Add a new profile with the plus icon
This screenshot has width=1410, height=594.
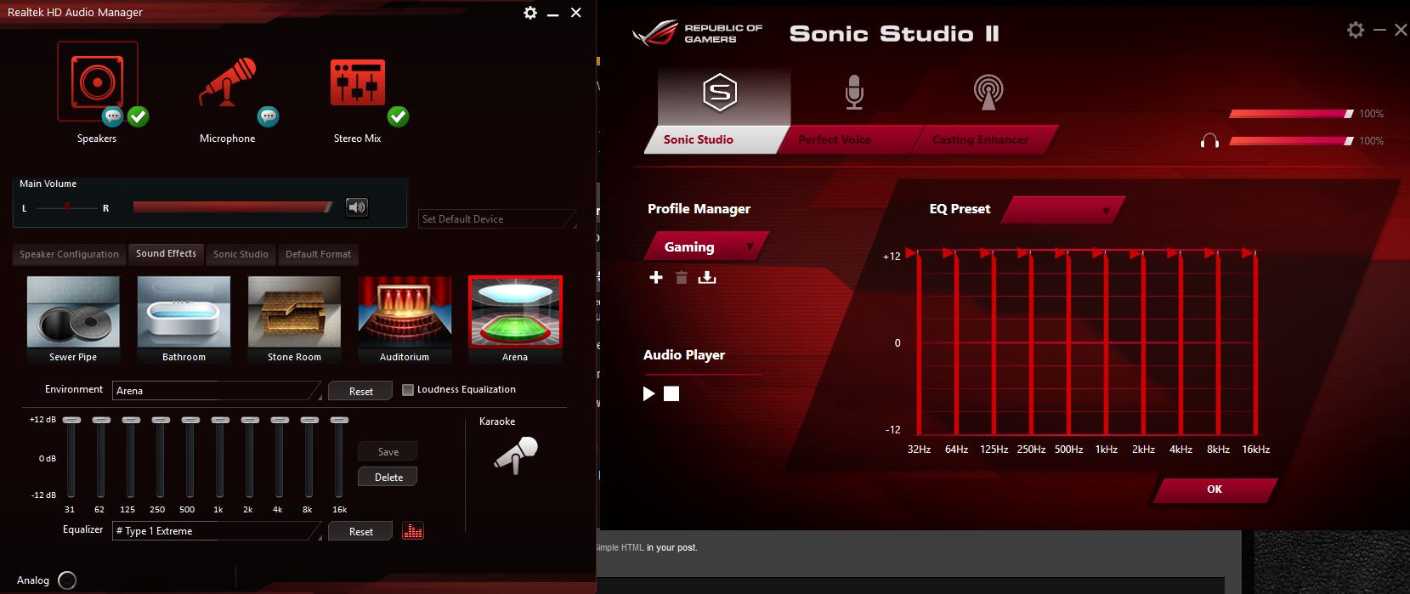[656, 278]
